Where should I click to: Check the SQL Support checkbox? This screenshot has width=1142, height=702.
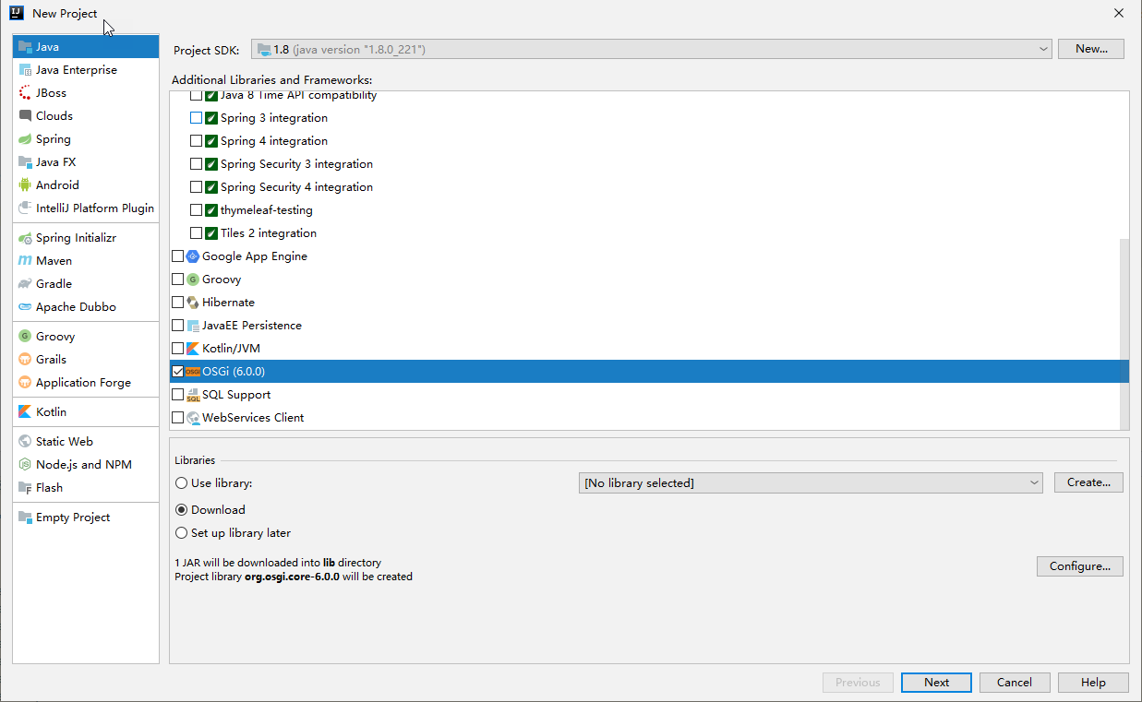coord(177,395)
